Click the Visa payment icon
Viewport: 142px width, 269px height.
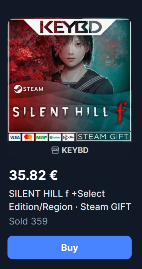15,137
